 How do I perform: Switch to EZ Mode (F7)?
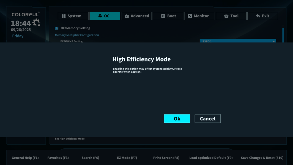127,158
